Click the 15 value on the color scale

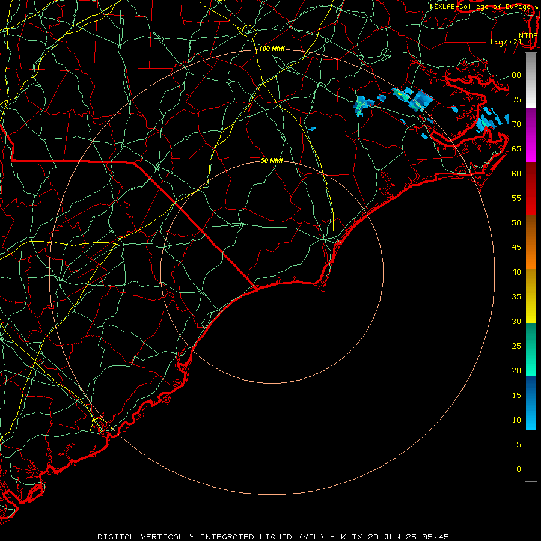tap(516, 396)
